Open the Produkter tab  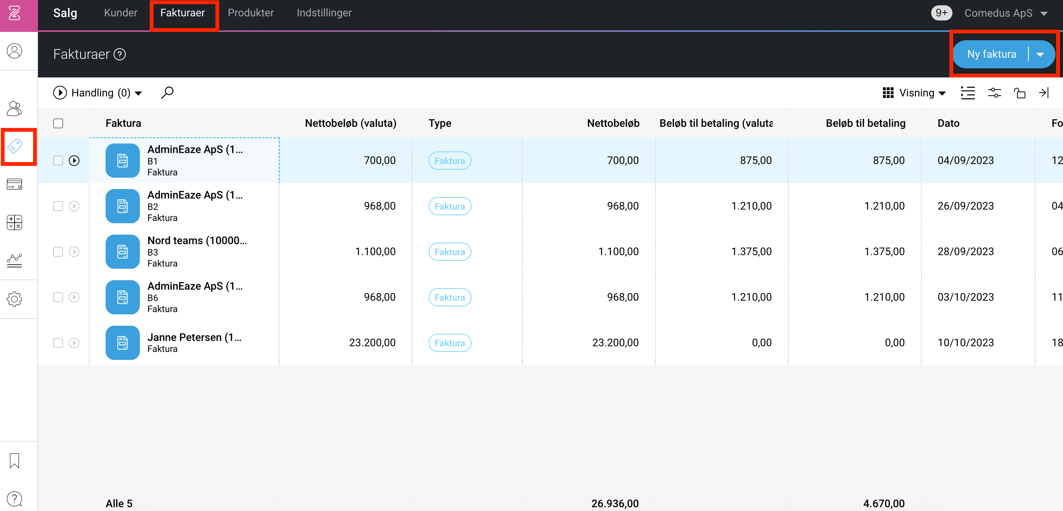click(x=250, y=13)
